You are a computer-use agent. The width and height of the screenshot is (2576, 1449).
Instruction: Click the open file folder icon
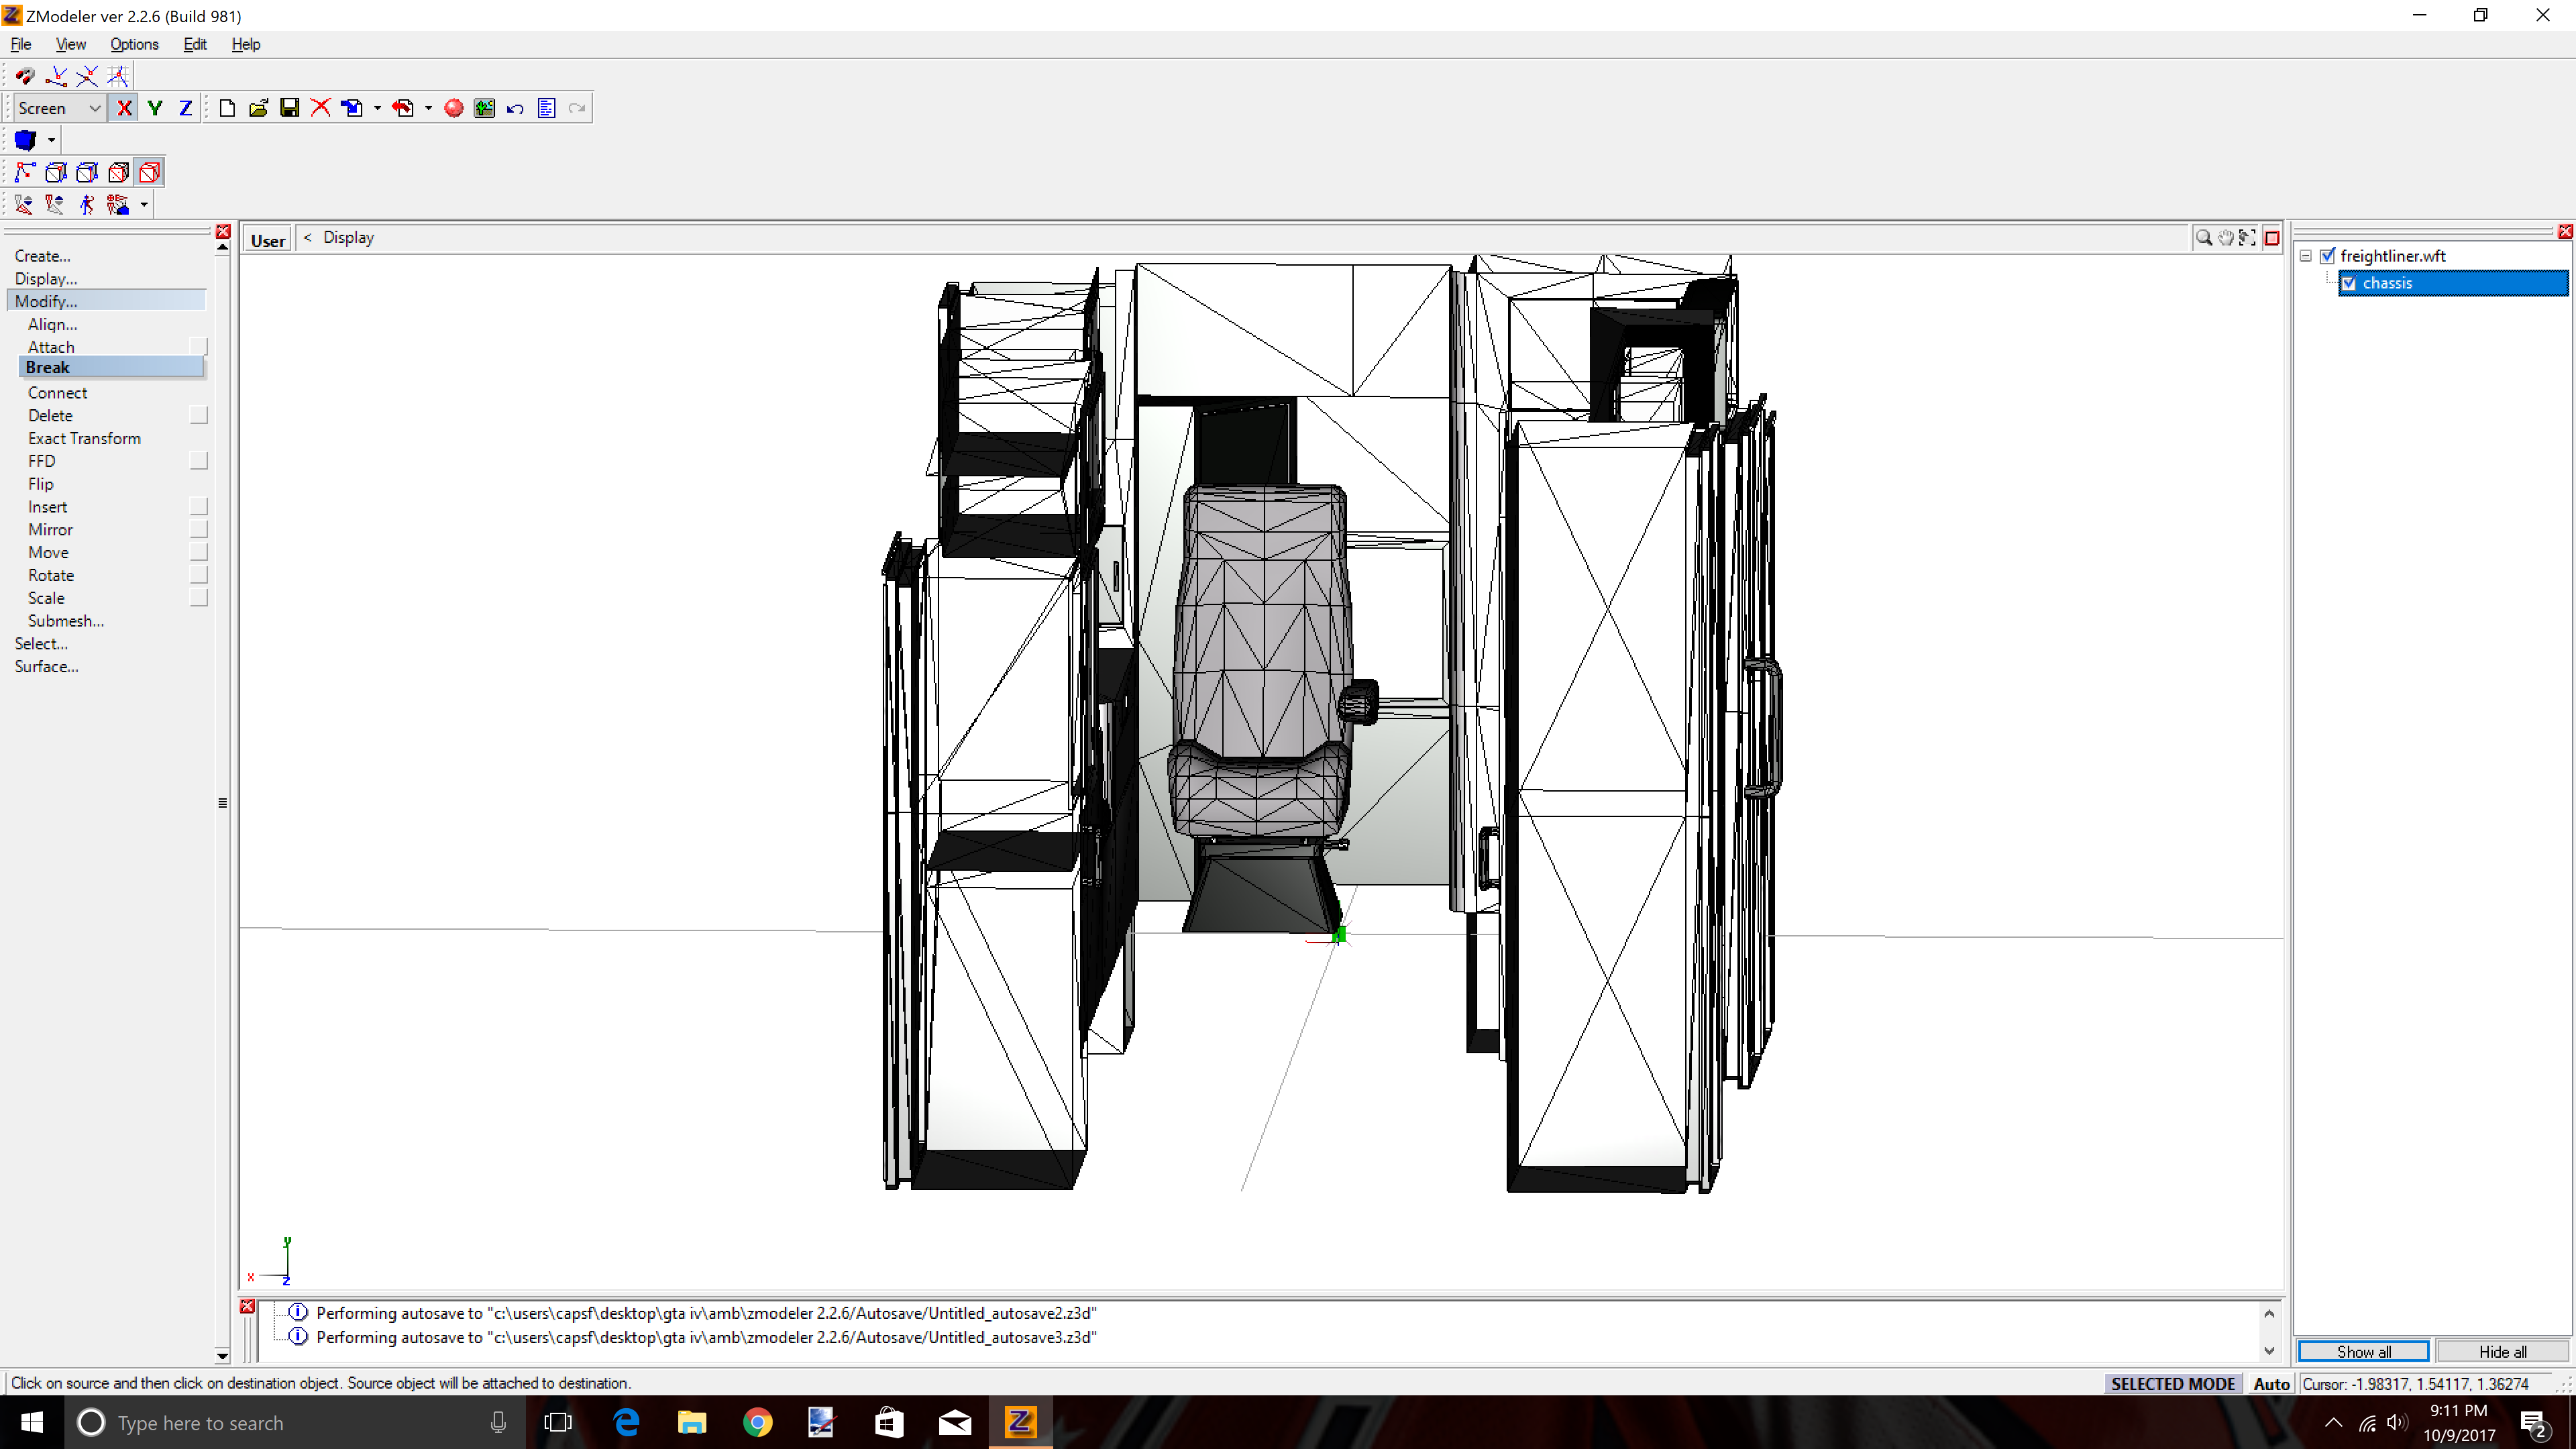tap(258, 108)
